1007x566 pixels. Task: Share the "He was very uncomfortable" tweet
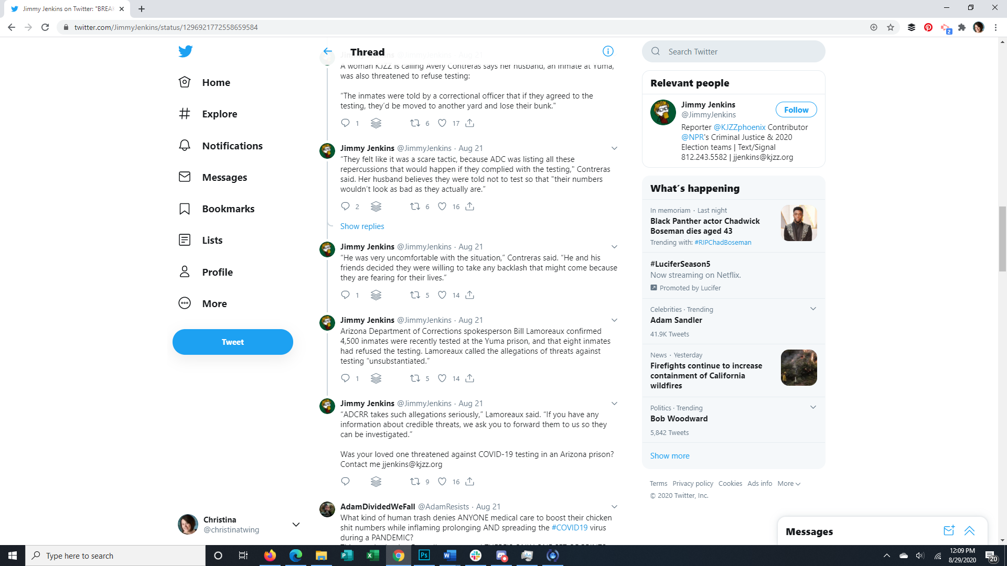pos(470,295)
